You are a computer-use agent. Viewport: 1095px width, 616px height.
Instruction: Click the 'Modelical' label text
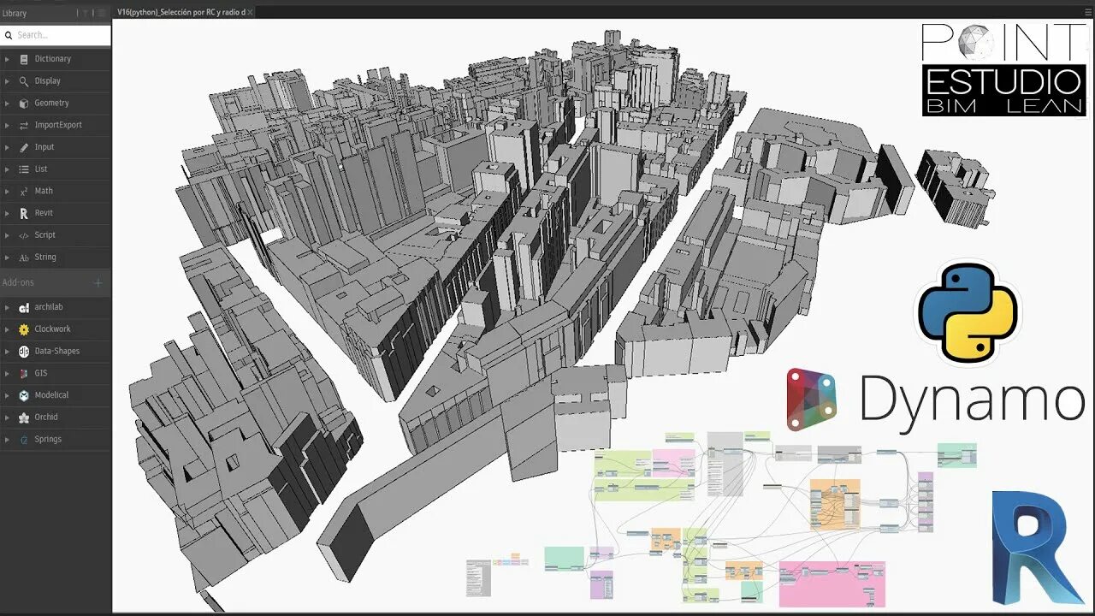click(51, 395)
